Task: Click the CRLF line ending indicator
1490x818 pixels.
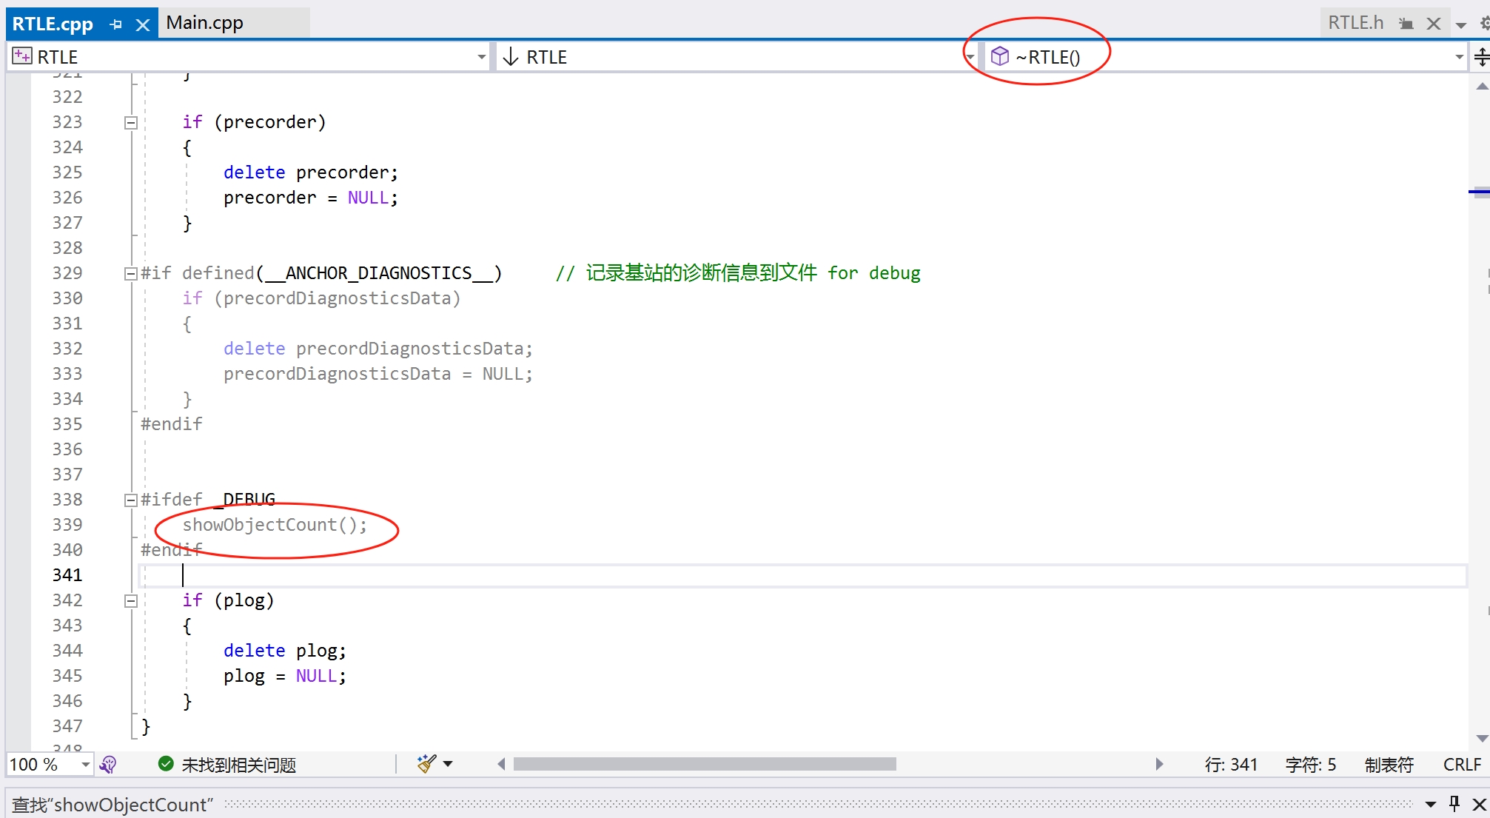Action: (x=1461, y=765)
